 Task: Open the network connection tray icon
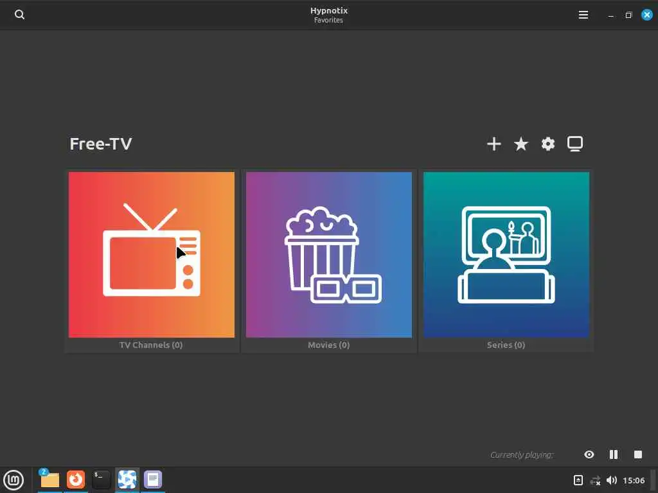click(x=595, y=480)
